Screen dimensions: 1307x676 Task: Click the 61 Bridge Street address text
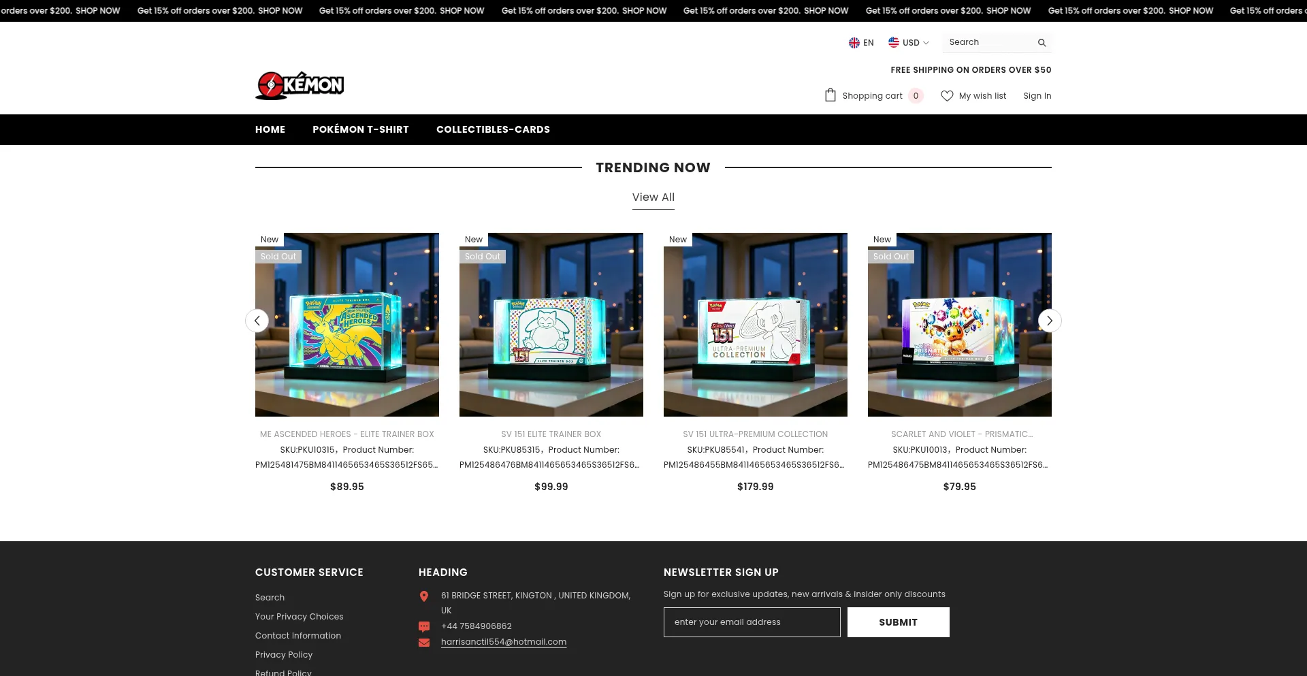(x=536, y=603)
